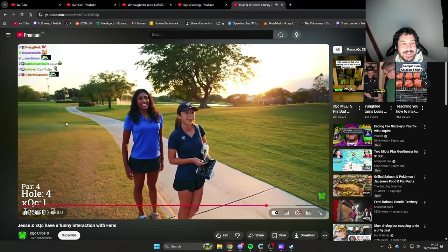View site information icon in address bar
Screen dimensions: 448x252
pyautogui.click(x=40, y=15)
